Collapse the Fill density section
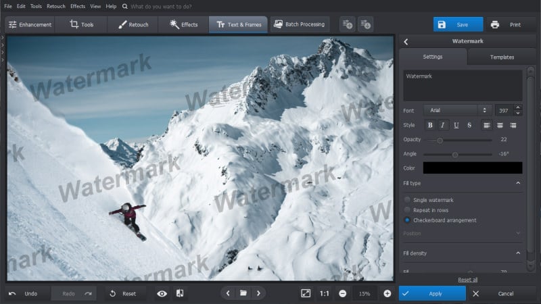541x304 pixels. (x=518, y=253)
